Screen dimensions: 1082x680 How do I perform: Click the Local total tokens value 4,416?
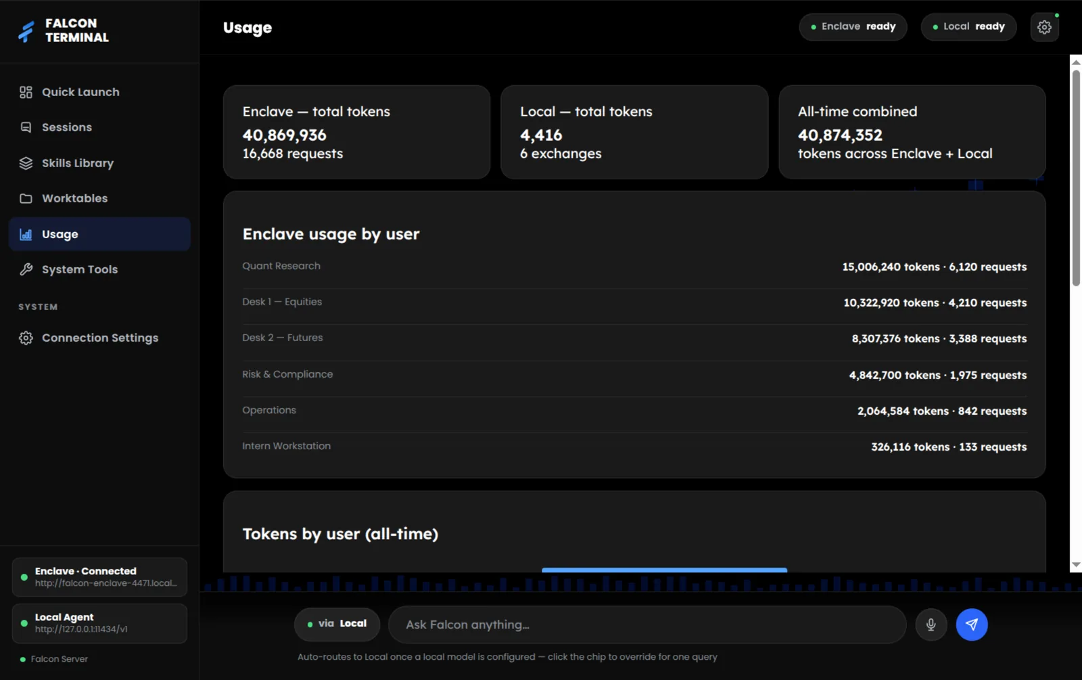541,135
